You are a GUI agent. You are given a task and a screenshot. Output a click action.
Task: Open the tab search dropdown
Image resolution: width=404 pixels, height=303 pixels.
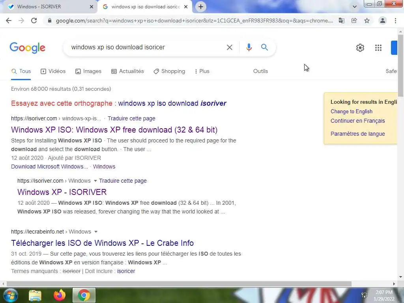pyautogui.click(x=355, y=7)
